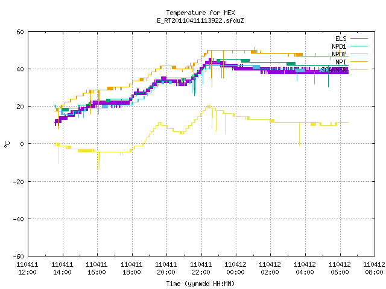The width and height of the screenshot is (386, 289).
Task: Click the x-axis label 110411 22:00
Action: [201, 269]
